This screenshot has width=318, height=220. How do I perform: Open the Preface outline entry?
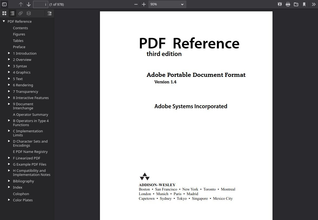point(19,47)
